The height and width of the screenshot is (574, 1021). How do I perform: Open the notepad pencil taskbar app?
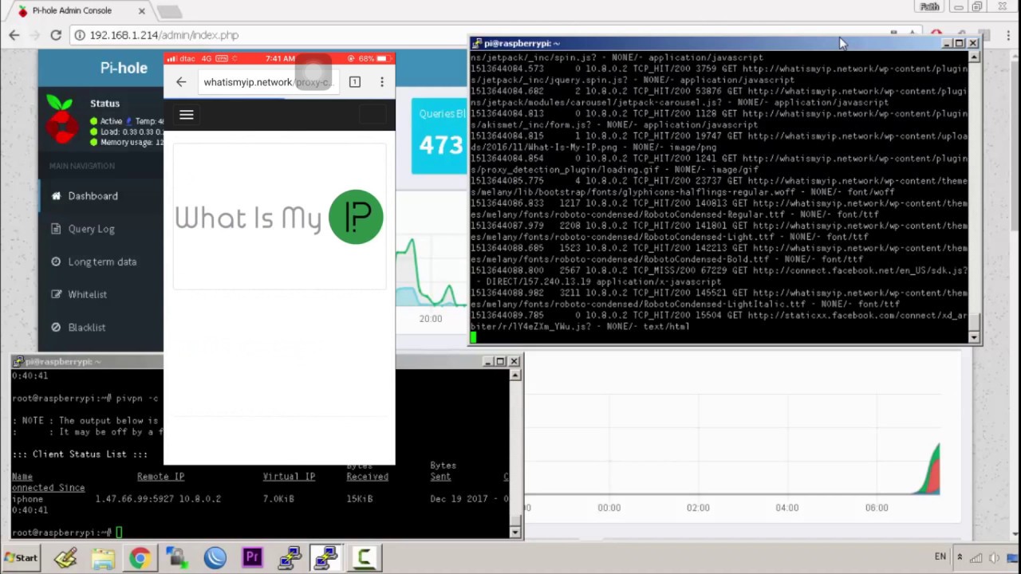[65, 557]
